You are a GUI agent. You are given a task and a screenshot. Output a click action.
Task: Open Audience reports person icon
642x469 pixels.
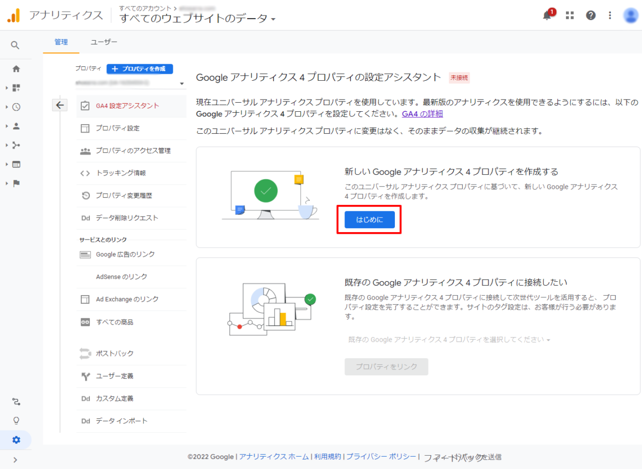coord(16,126)
